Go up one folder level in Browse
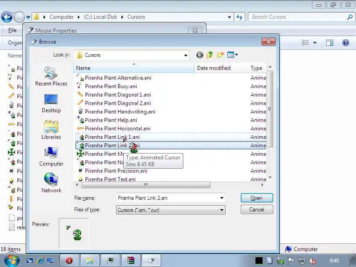356x267 pixels. pos(210,55)
